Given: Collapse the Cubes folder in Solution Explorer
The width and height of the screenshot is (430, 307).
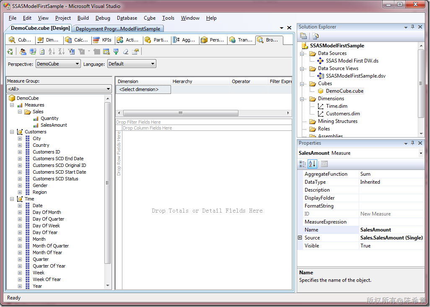Looking at the screenshot, I should [x=302, y=84].
